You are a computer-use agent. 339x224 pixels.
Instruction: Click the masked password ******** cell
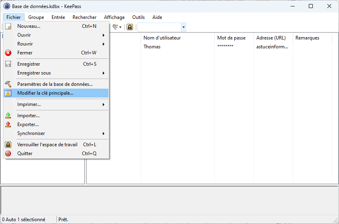pos(225,46)
